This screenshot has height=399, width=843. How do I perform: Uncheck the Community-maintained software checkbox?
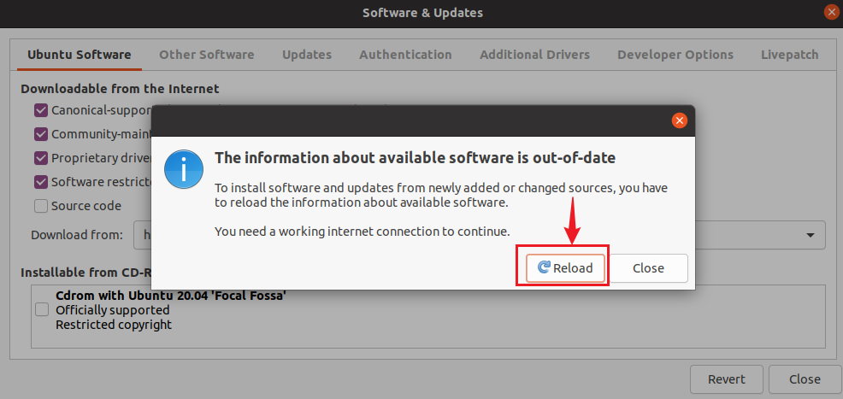pos(41,134)
